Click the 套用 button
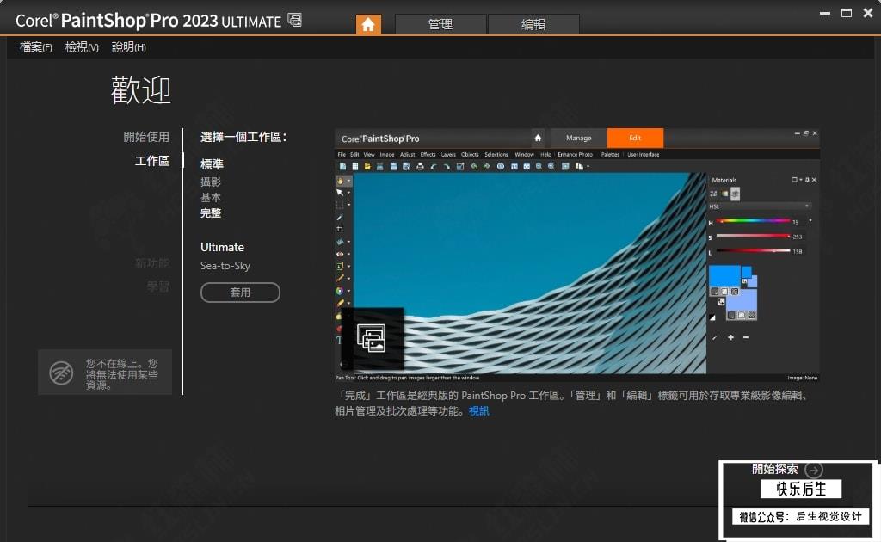 click(240, 292)
